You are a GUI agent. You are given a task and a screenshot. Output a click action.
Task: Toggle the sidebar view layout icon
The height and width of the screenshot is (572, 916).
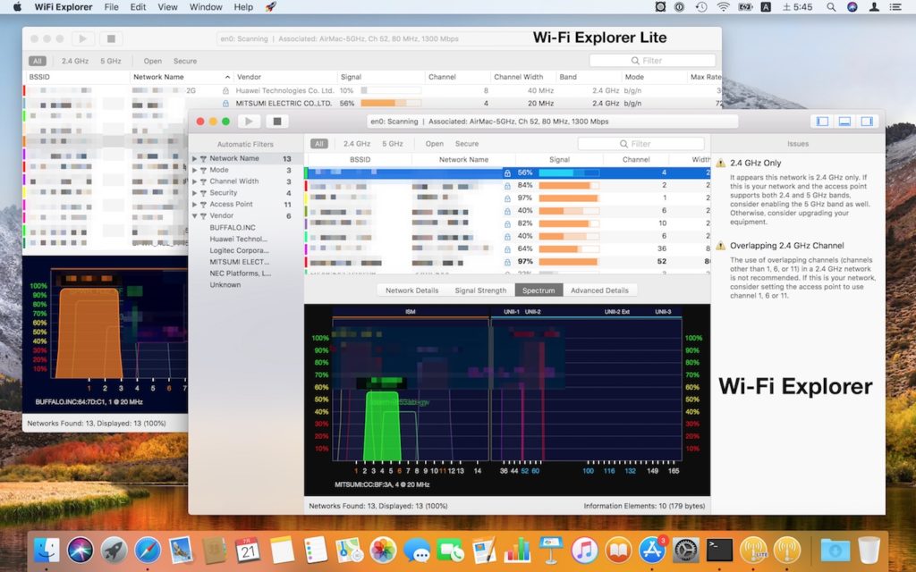click(821, 121)
